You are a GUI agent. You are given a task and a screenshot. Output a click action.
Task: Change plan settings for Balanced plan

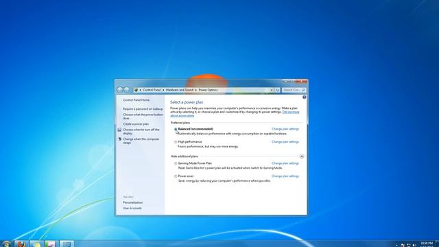pyautogui.click(x=285, y=129)
